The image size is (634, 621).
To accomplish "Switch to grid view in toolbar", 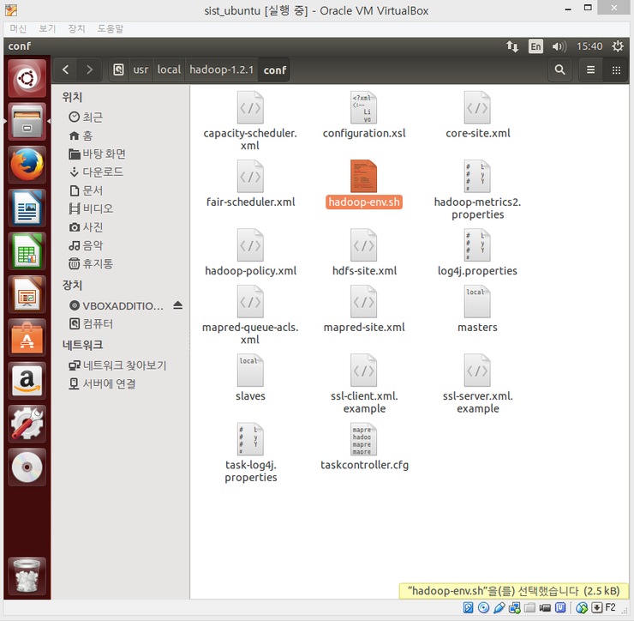I will 615,69.
